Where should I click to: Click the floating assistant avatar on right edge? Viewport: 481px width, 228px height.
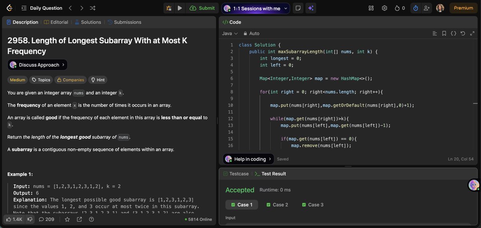pyautogui.click(x=474, y=185)
